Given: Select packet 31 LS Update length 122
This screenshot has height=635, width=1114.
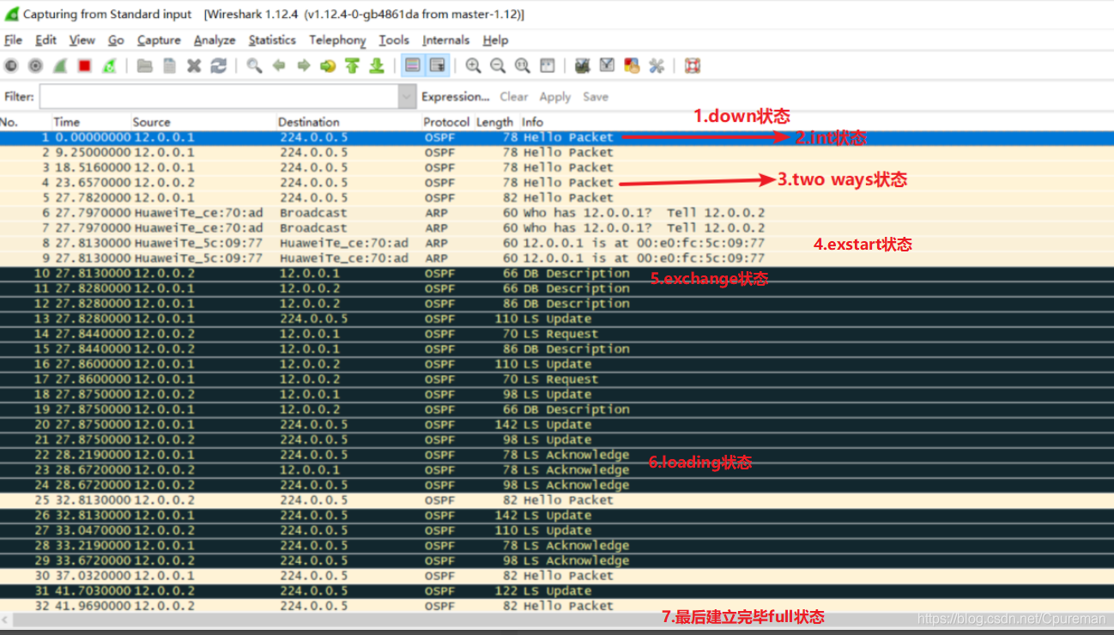Looking at the screenshot, I should 557,591.
